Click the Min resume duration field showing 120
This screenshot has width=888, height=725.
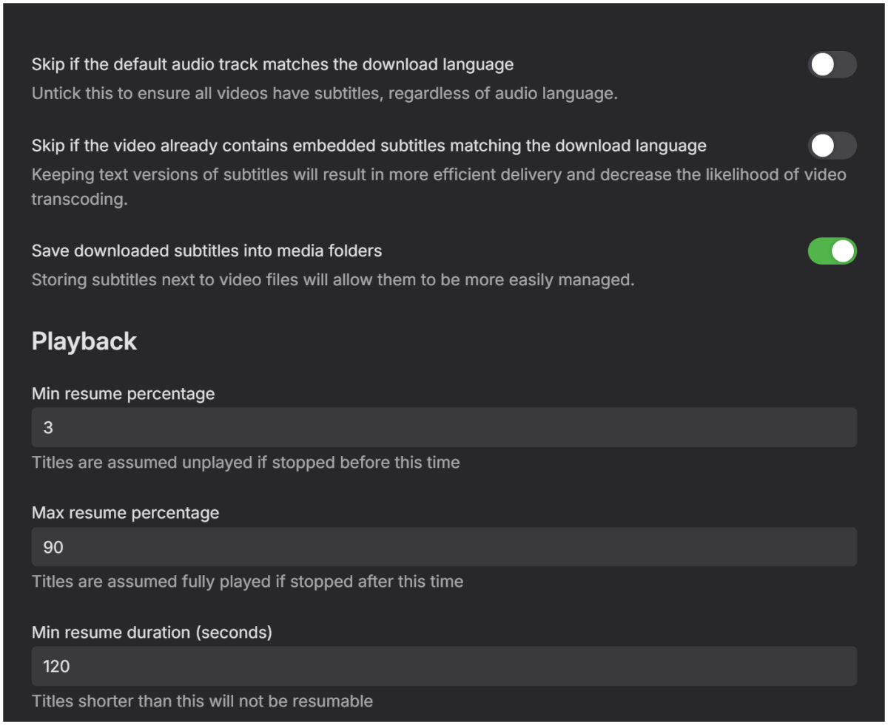tap(444, 666)
